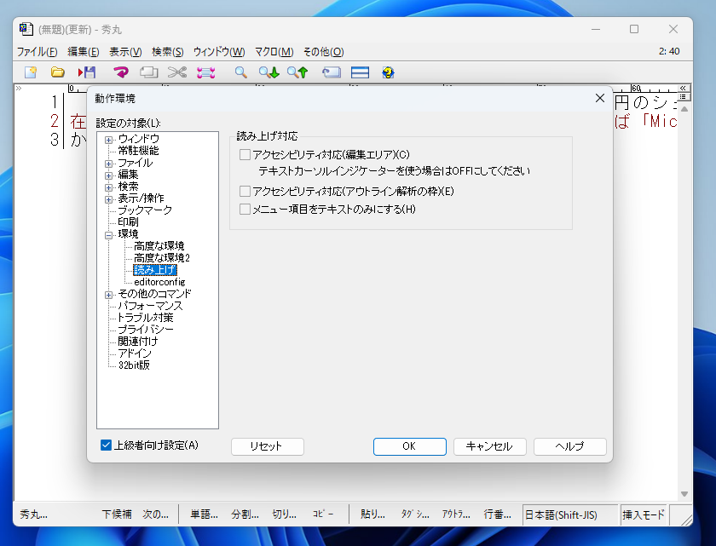Click the pink select-all toolbar icon
716x546 pixels.
[x=206, y=72]
